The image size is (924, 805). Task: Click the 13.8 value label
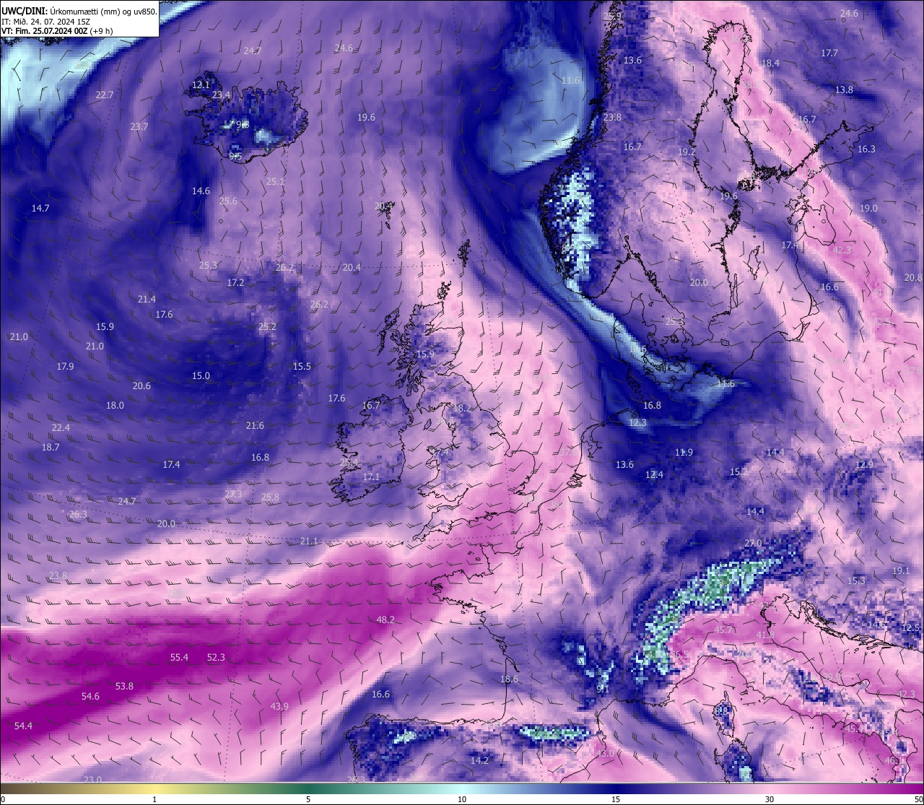pos(844,90)
